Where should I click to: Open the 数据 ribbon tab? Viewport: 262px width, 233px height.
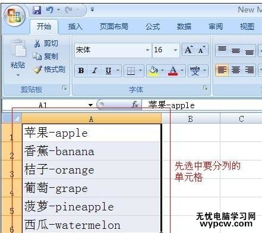(x=184, y=27)
